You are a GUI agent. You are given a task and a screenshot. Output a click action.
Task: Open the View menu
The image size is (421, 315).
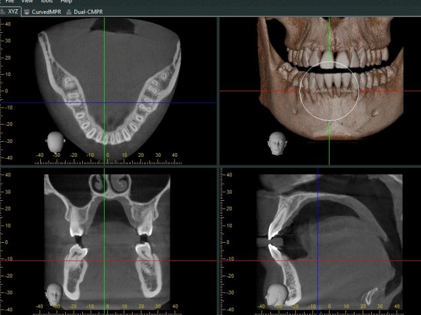pos(27,1)
